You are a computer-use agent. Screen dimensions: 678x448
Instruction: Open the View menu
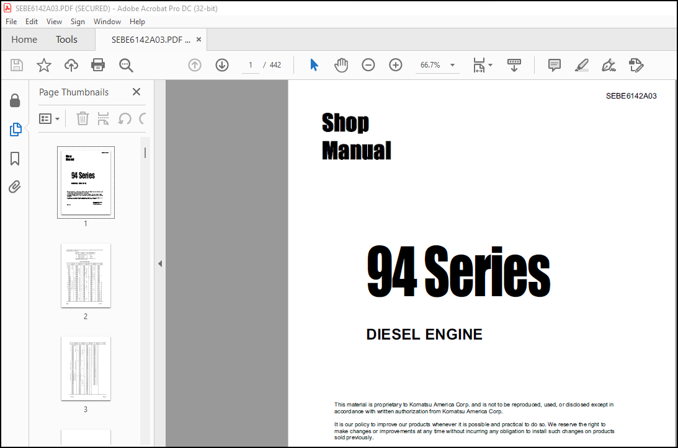(54, 22)
